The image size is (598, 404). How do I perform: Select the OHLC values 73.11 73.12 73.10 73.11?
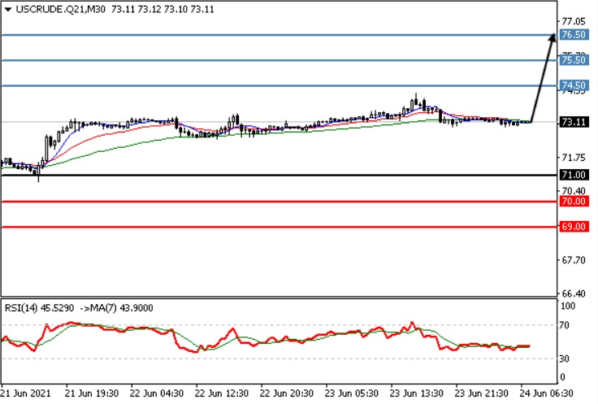(x=162, y=10)
